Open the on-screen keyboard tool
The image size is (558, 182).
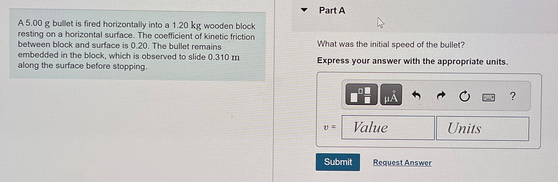point(489,97)
